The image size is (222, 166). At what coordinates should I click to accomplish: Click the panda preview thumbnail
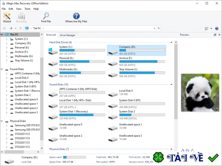click(x=200, y=93)
